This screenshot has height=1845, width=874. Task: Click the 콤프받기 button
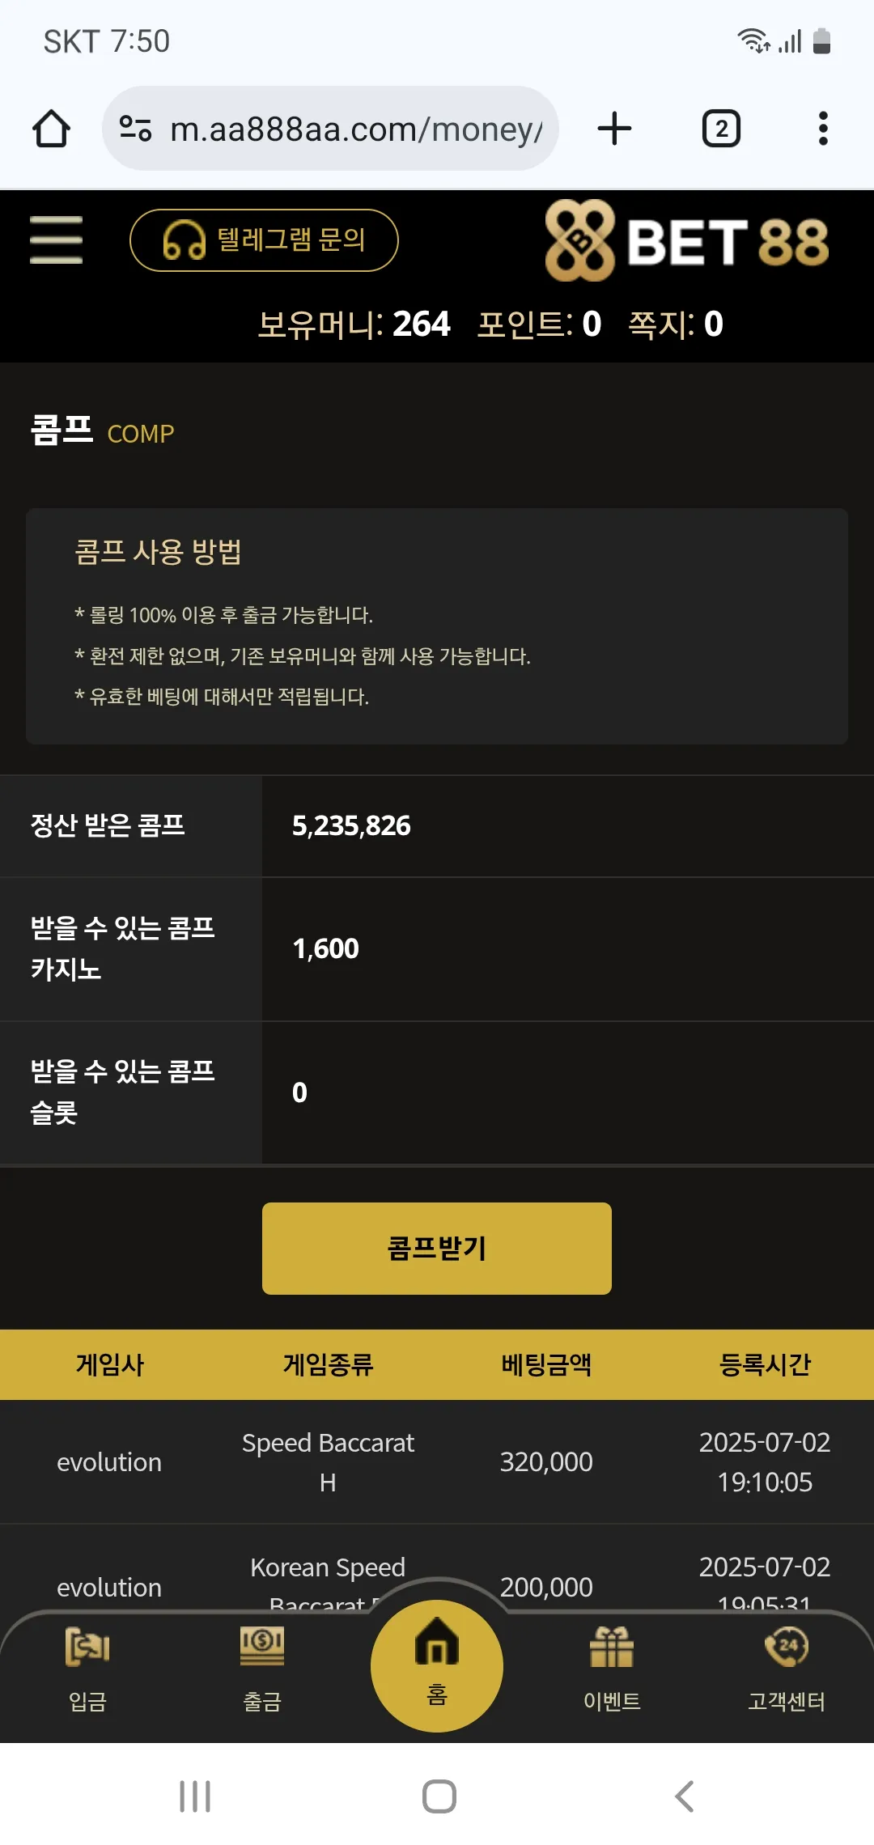click(437, 1249)
